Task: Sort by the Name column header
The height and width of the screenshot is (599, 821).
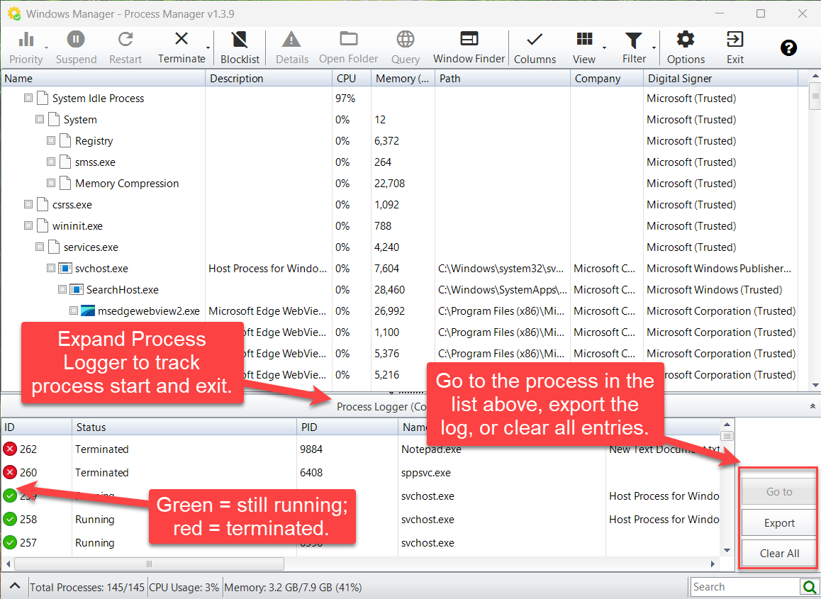Action: [103, 79]
